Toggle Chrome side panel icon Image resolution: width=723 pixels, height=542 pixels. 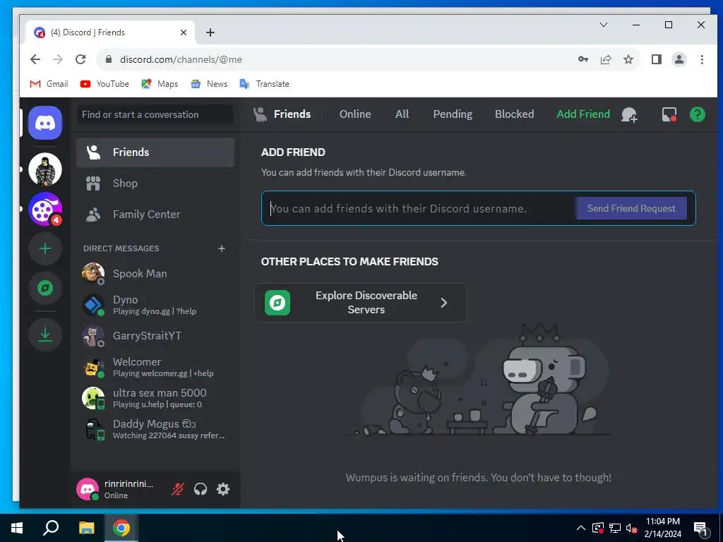(x=656, y=59)
